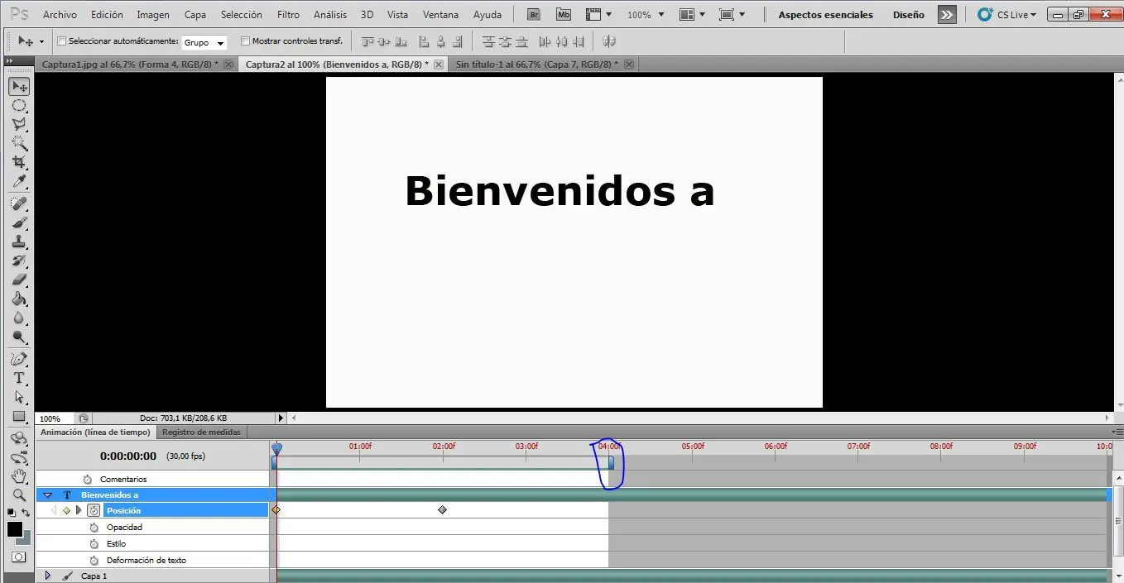This screenshot has width=1124, height=583.
Task: Select the Zoom tool in the toolbox
Action: click(x=19, y=495)
